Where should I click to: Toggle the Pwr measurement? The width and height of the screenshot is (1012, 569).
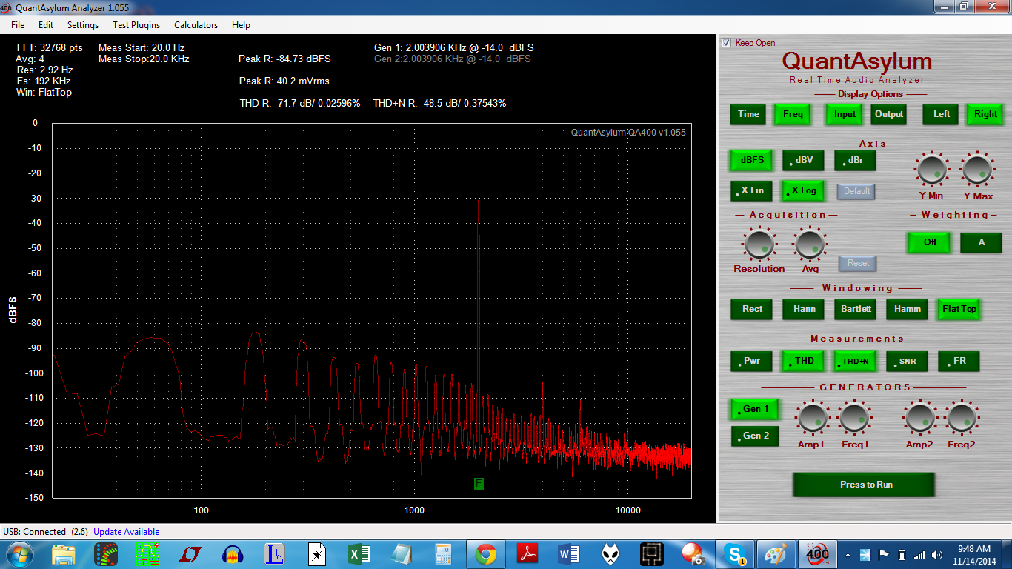751,361
